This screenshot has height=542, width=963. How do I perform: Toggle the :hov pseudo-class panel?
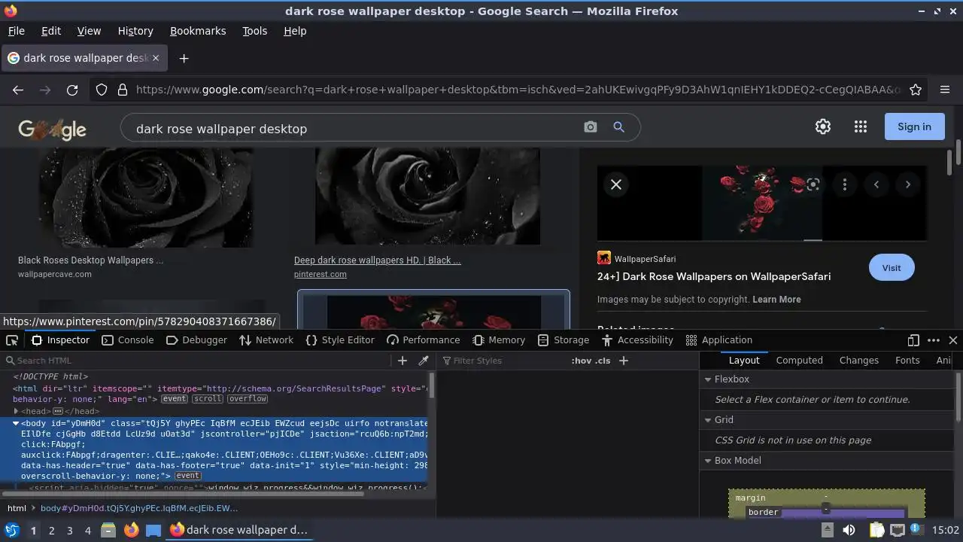[582, 361]
